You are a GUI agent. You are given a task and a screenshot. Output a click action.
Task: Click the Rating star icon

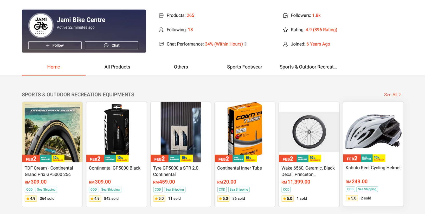[285, 30]
